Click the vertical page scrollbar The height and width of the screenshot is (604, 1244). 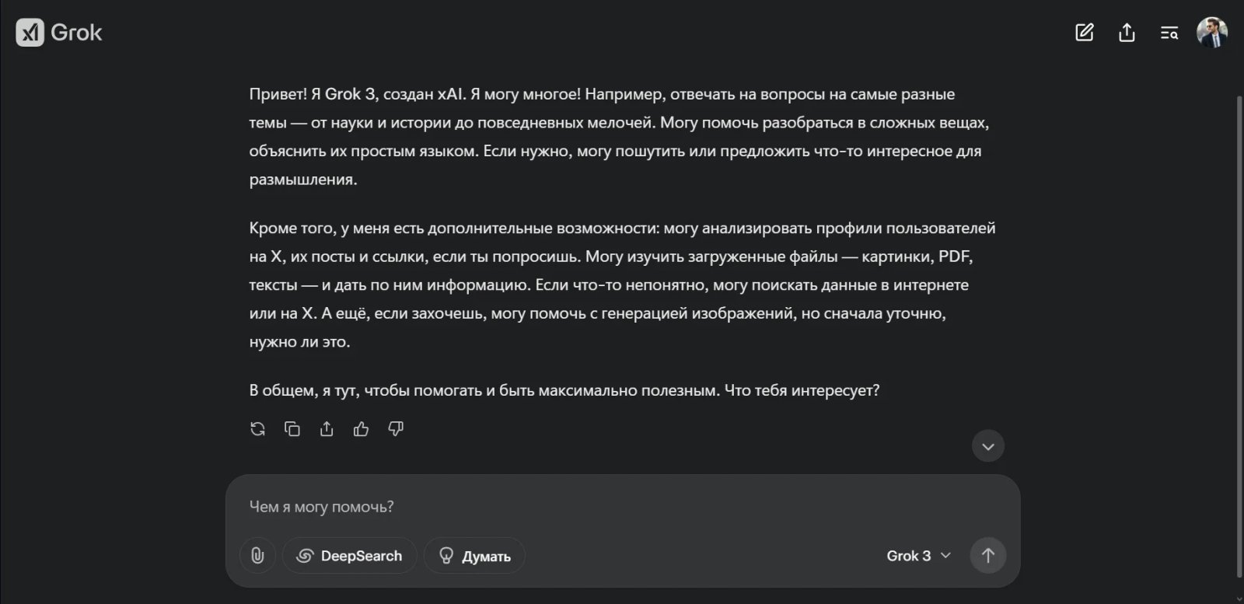[x=1239, y=336]
